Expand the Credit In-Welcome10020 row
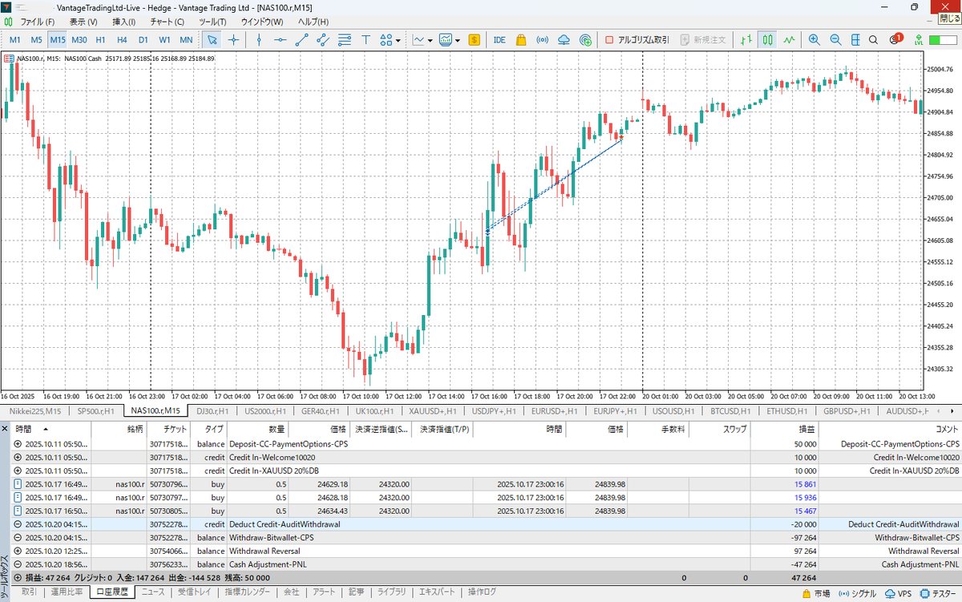The width and height of the screenshot is (962, 602). (x=18, y=457)
